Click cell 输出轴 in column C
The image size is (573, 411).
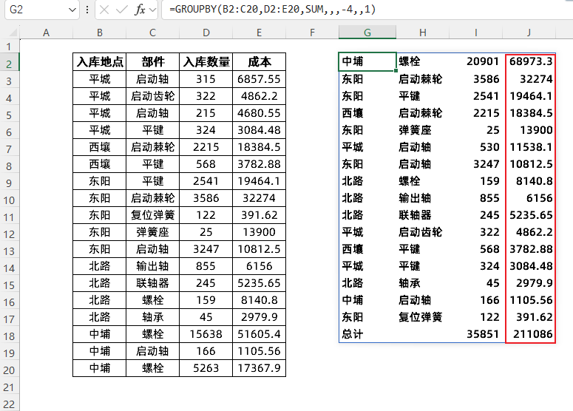[x=153, y=266]
